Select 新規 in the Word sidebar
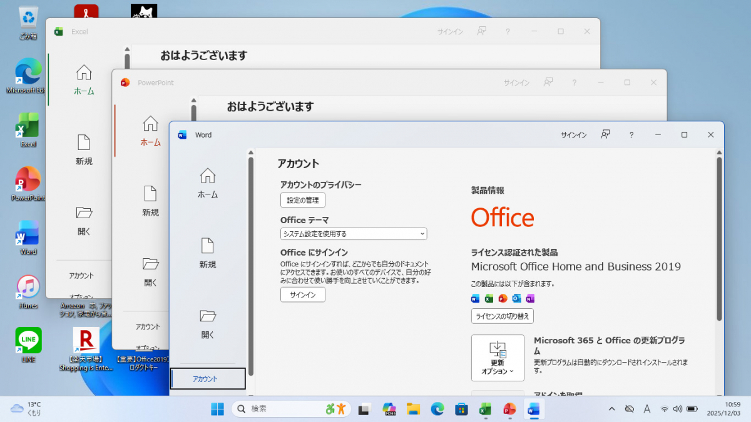Image resolution: width=751 pixels, height=422 pixels. pos(208,253)
